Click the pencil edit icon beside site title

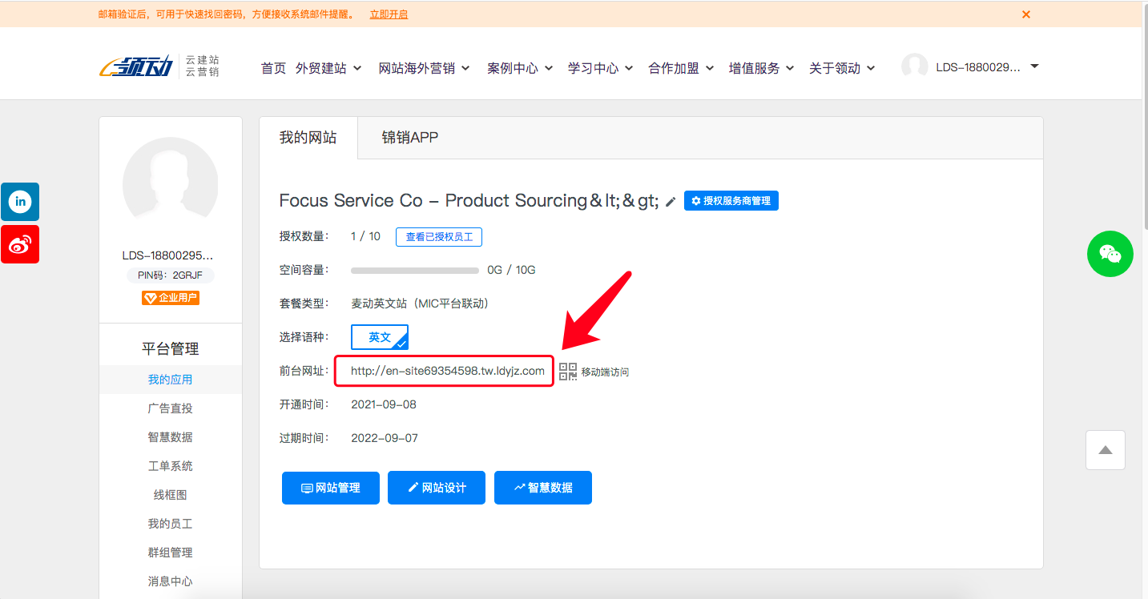(671, 202)
